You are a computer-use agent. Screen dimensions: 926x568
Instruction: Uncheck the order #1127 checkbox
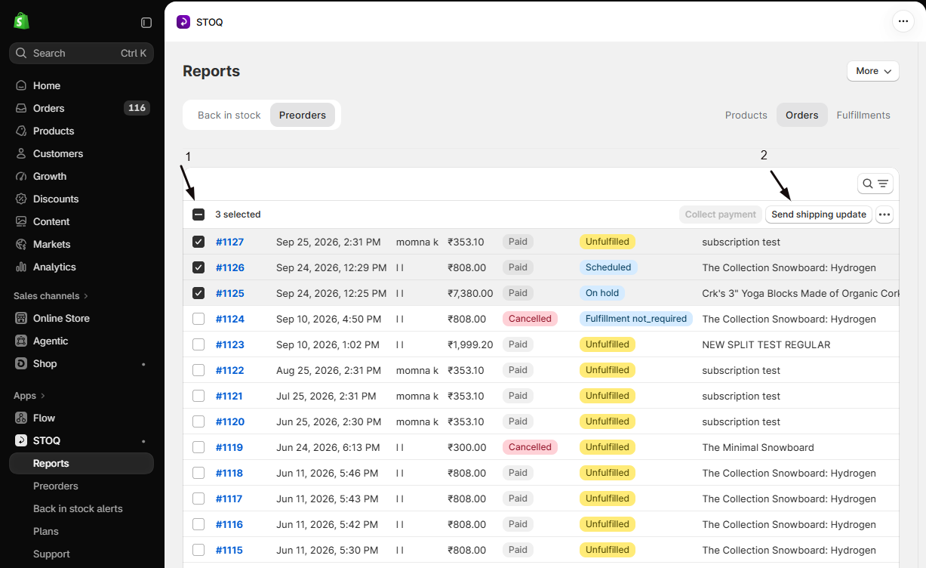(x=198, y=242)
